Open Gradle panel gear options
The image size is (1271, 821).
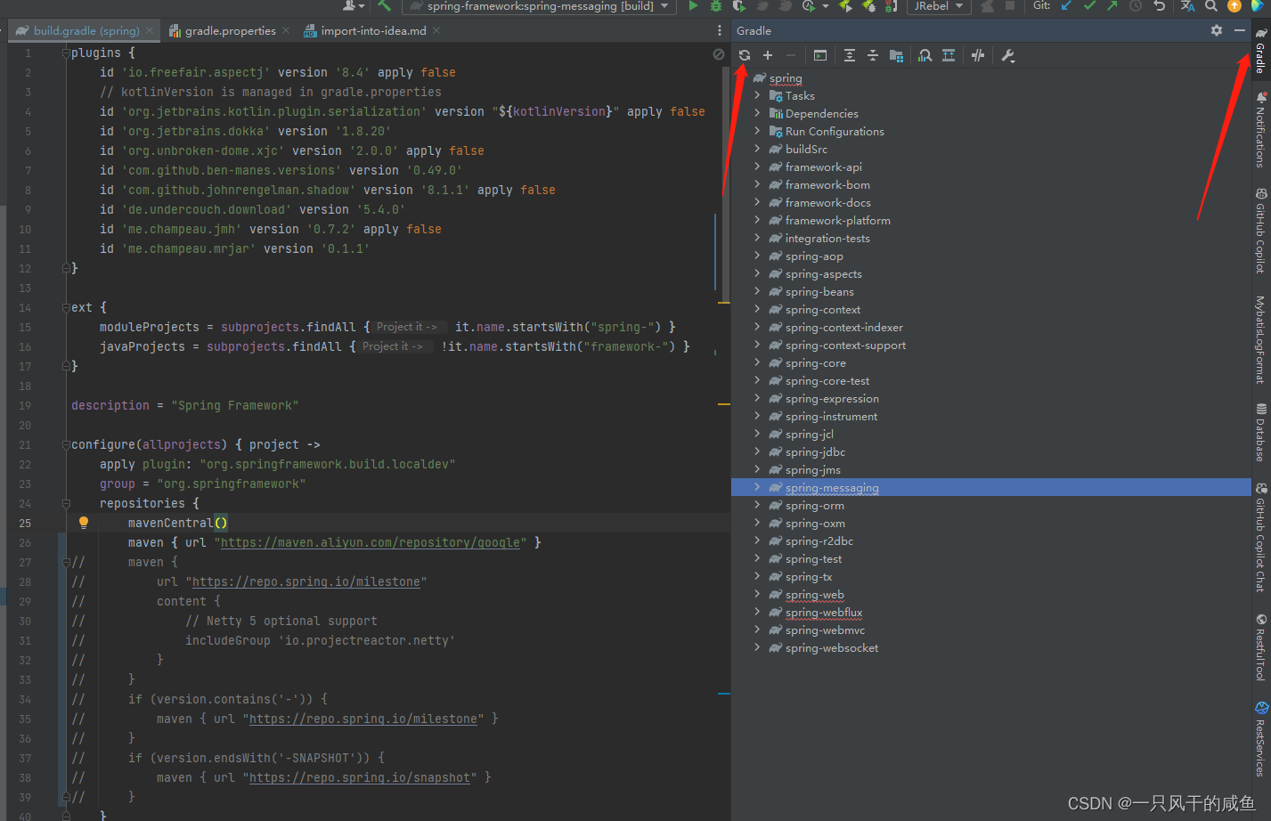click(x=1217, y=30)
